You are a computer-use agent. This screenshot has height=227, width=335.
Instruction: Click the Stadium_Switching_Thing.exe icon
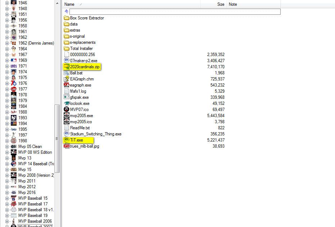(x=67, y=134)
